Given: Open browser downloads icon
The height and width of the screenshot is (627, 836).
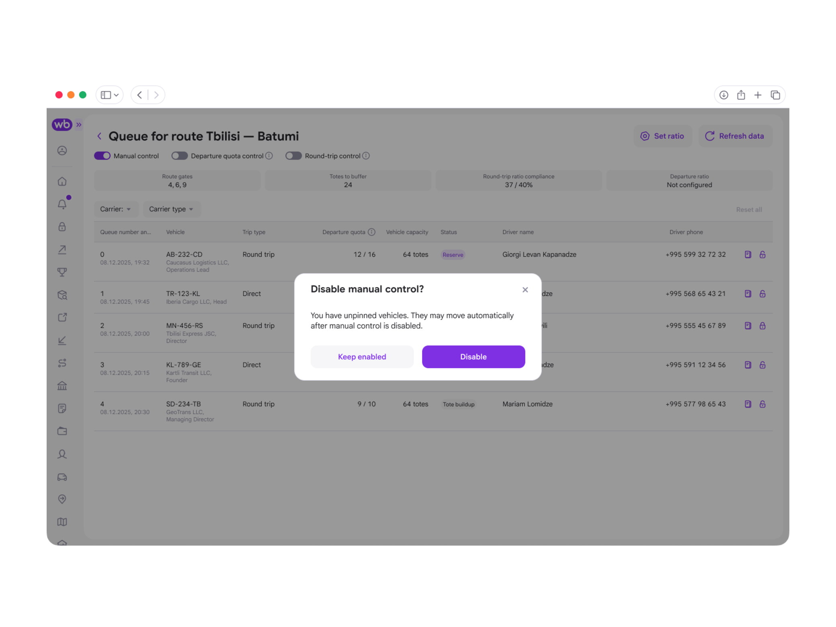Looking at the screenshot, I should (723, 95).
